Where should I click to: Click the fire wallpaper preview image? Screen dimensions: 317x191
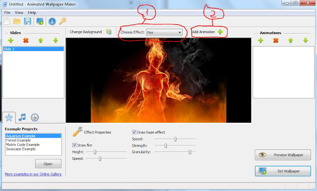[x=158, y=80]
